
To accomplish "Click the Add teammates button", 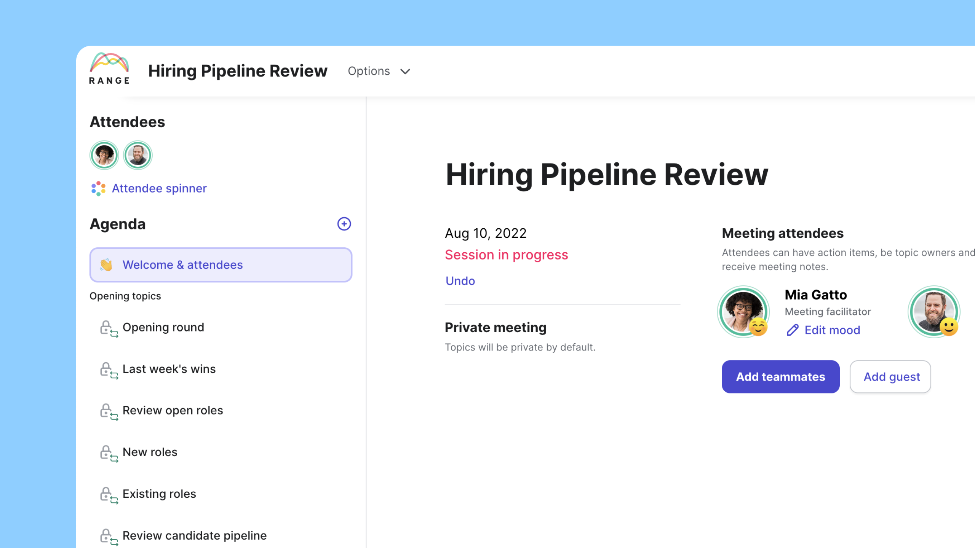I will tap(780, 377).
